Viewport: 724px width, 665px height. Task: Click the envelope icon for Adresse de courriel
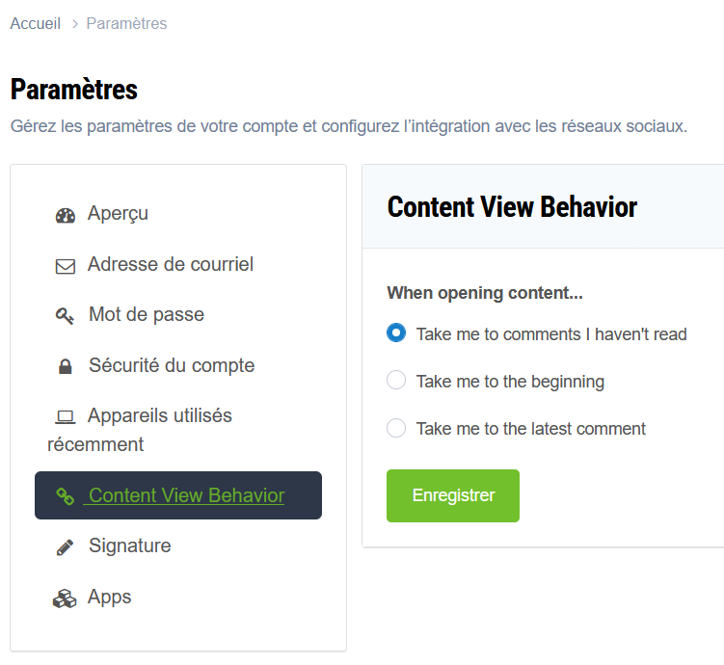(x=66, y=266)
